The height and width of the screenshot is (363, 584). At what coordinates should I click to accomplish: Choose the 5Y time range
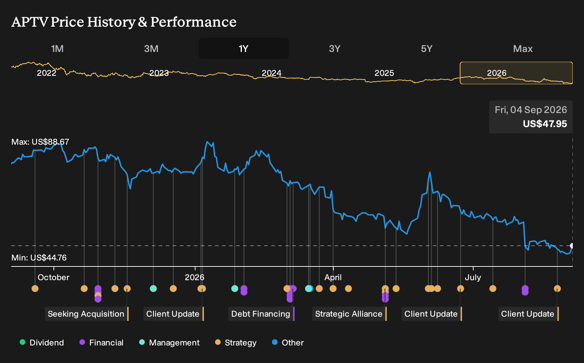click(x=427, y=48)
